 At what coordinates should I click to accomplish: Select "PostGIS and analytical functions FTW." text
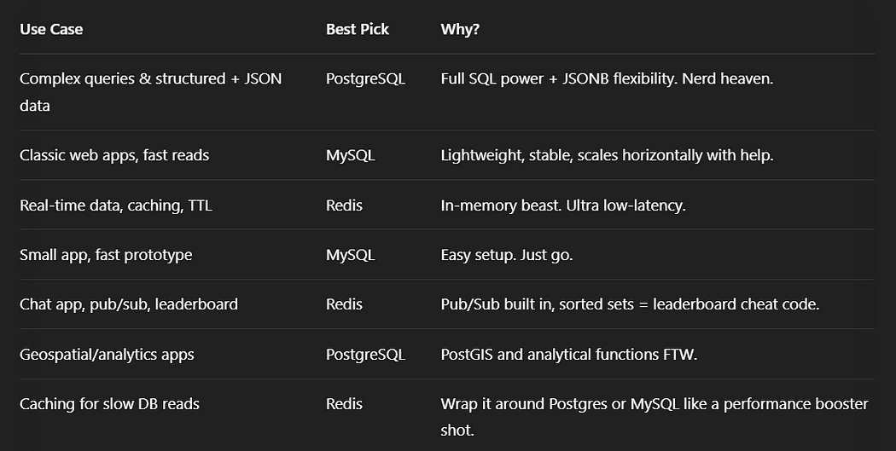coord(568,355)
